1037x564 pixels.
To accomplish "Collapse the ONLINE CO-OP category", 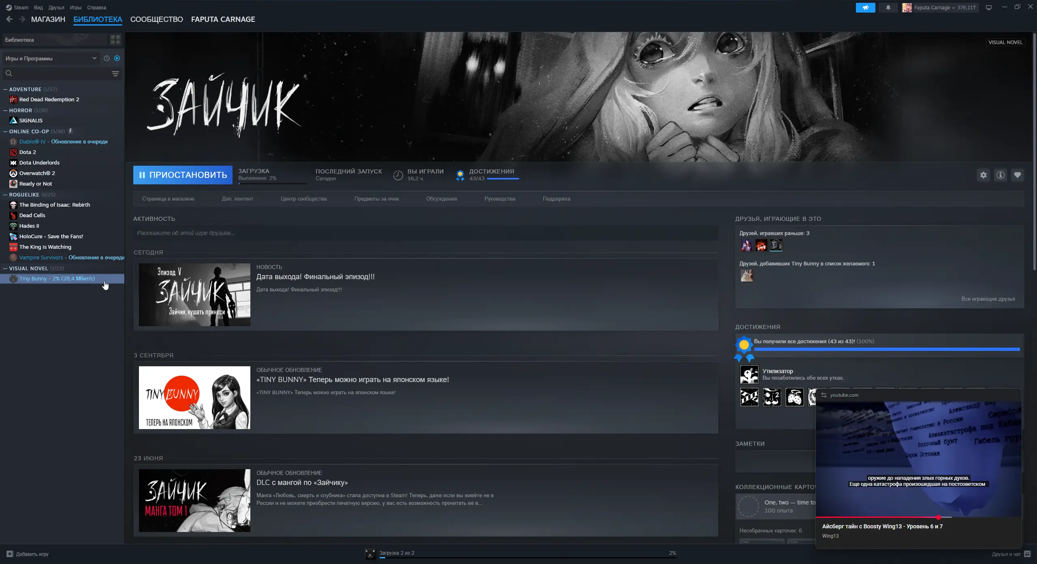I will pyautogui.click(x=5, y=132).
